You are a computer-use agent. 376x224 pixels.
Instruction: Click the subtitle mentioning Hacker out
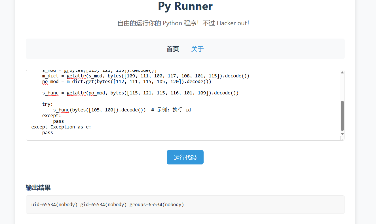tap(183, 23)
